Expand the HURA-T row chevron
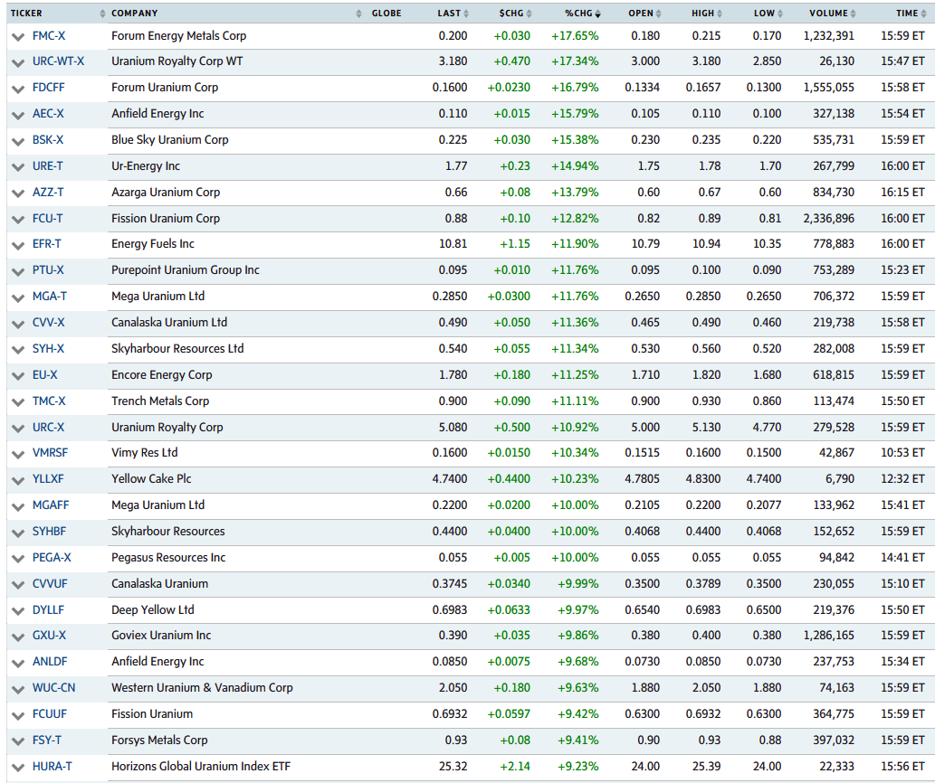This screenshot has height=783, width=935. [17, 768]
